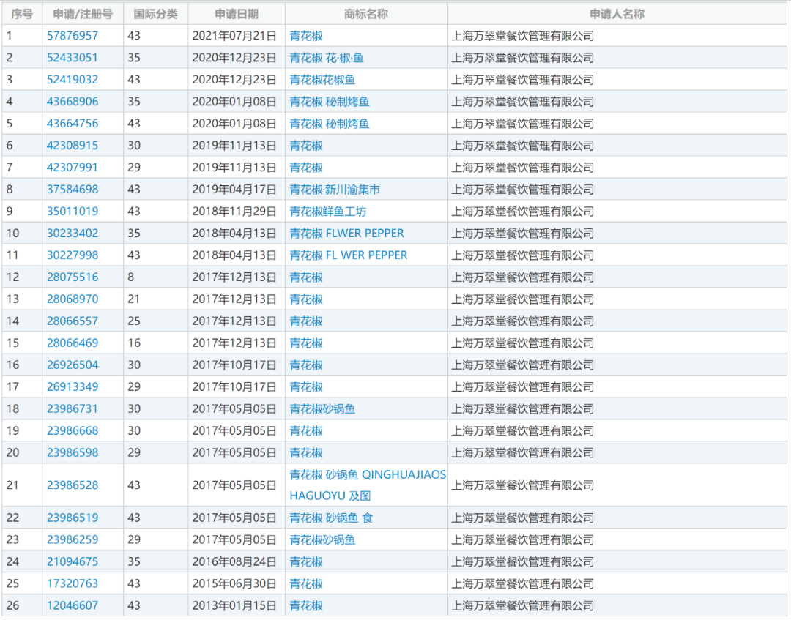Click the 商标名称 column header
Viewport: 791px width, 620px height.
point(365,14)
